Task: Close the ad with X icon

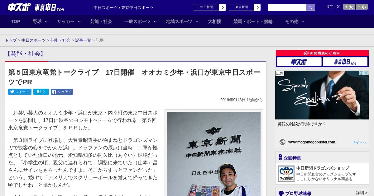Action: (367, 73)
